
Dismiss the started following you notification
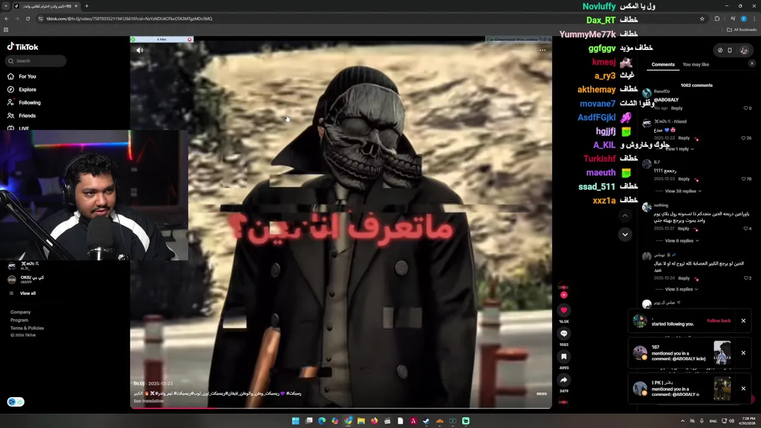(743, 321)
